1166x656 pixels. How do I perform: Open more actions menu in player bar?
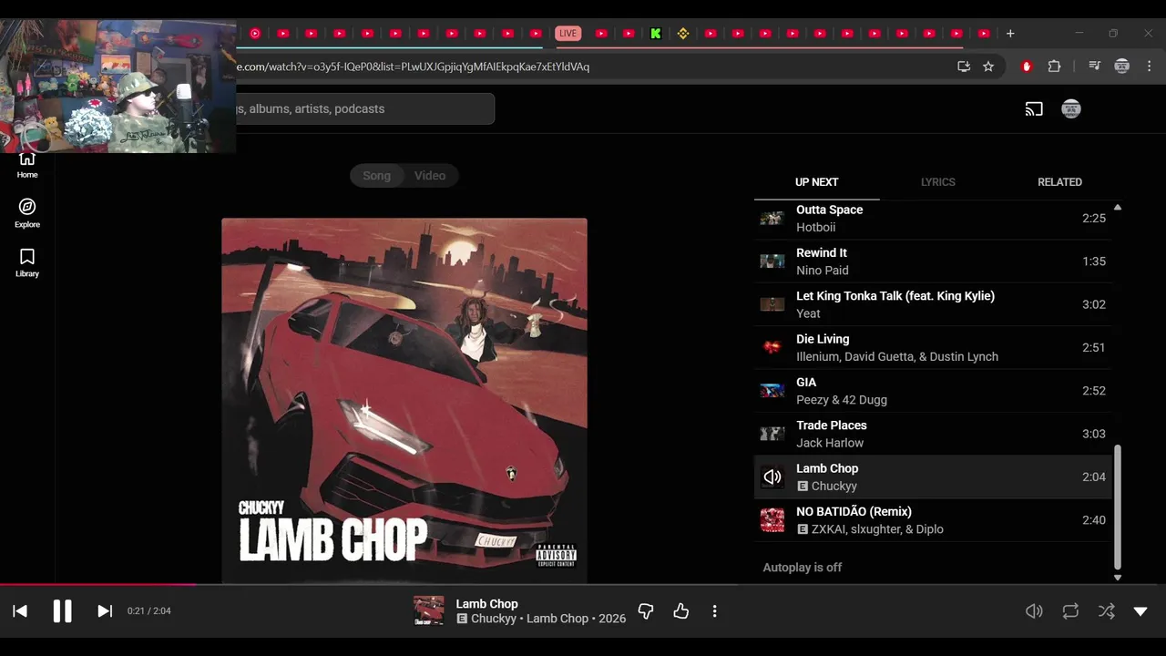pyautogui.click(x=714, y=611)
